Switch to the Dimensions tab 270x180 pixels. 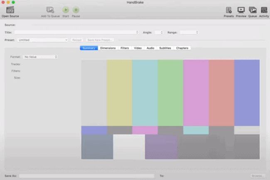point(108,48)
